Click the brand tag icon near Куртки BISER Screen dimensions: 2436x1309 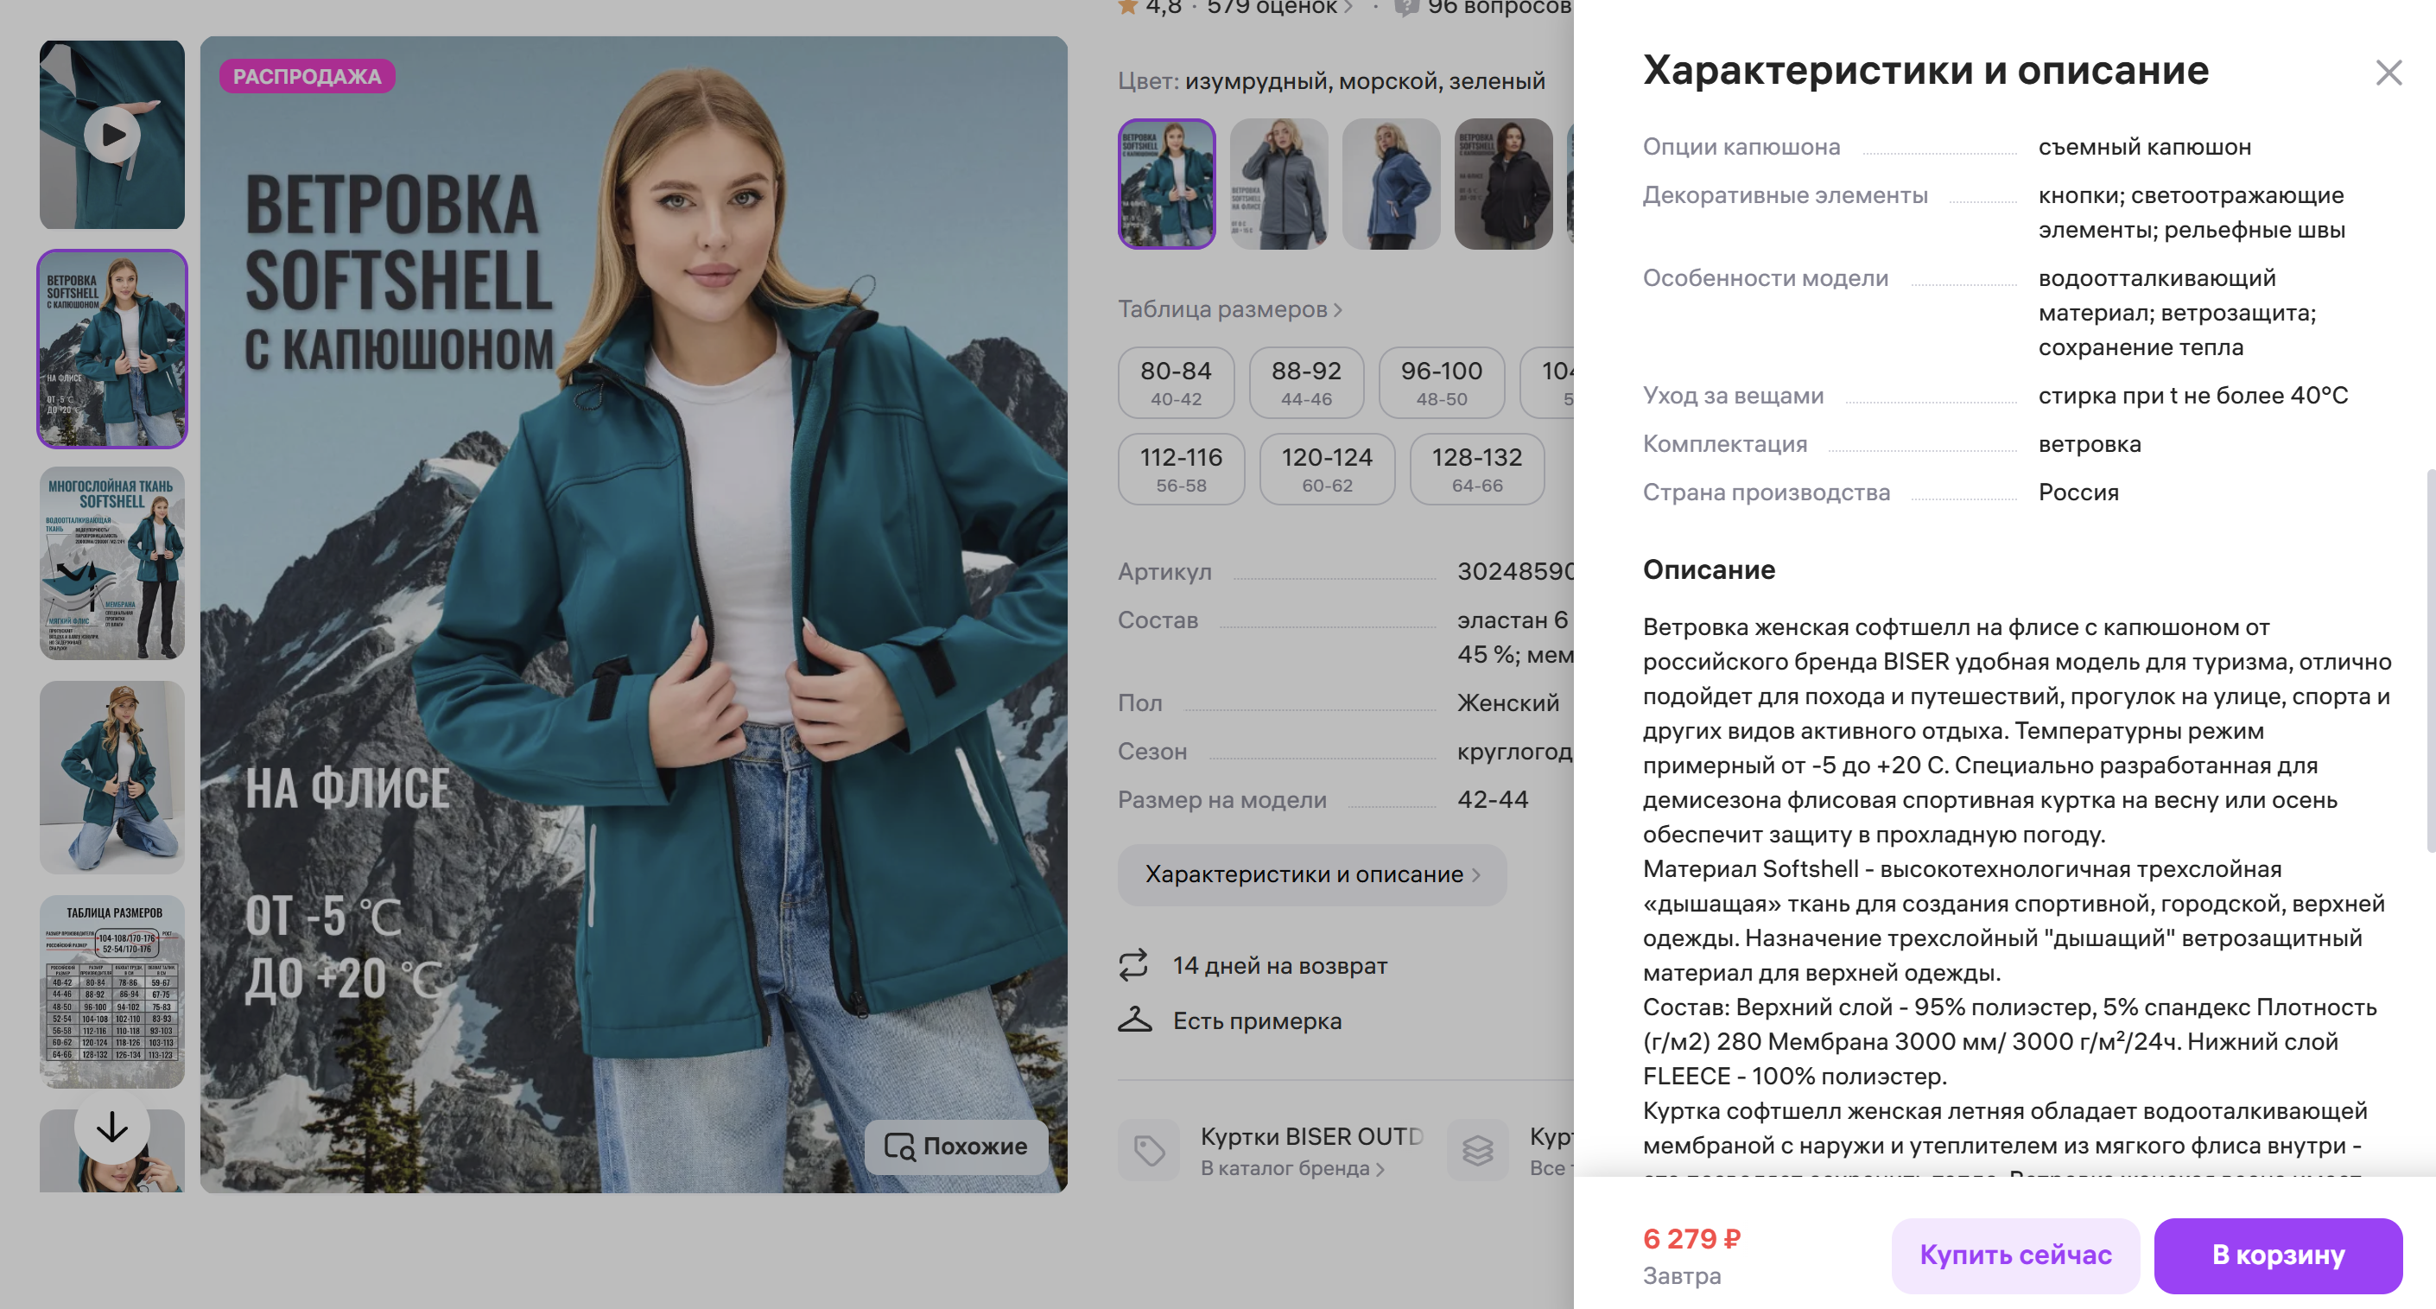[1149, 1150]
